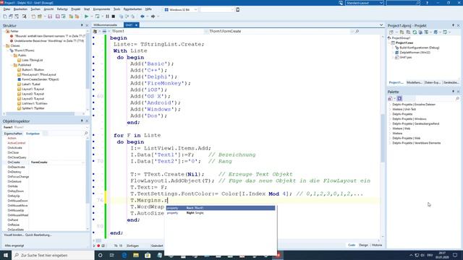463x260 pixels.
Task: Select the Right property in code completion list
Action: (x=221, y=213)
